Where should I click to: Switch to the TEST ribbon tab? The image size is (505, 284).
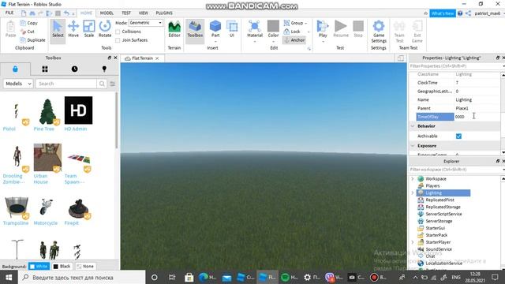click(x=126, y=13)
